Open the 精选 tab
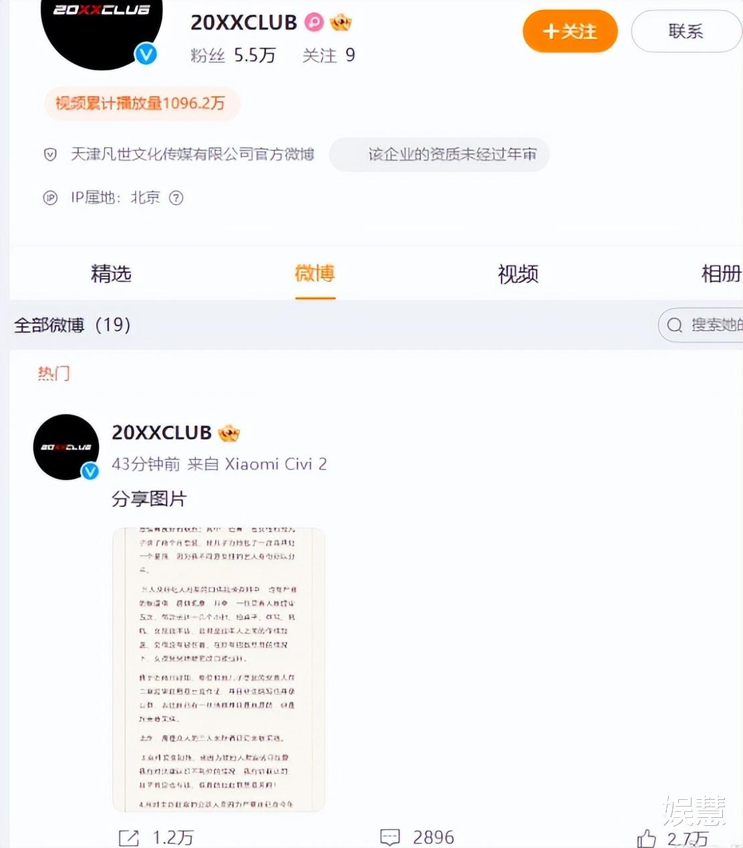Screen dimensions: 743x848 (111, 274)
